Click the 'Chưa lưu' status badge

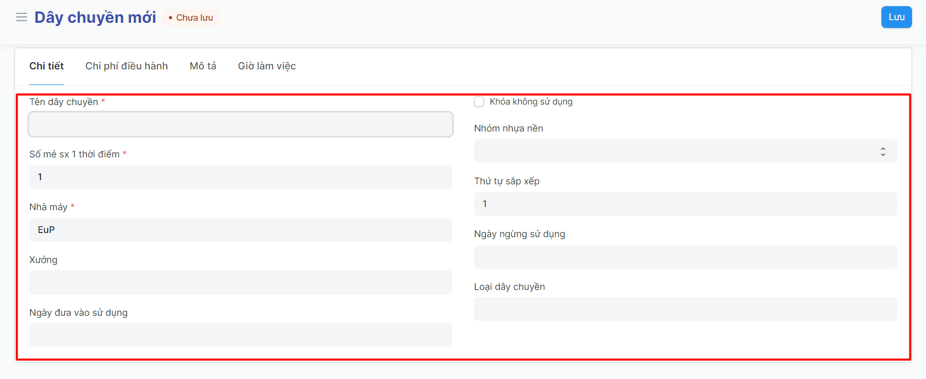coord(191,18)
